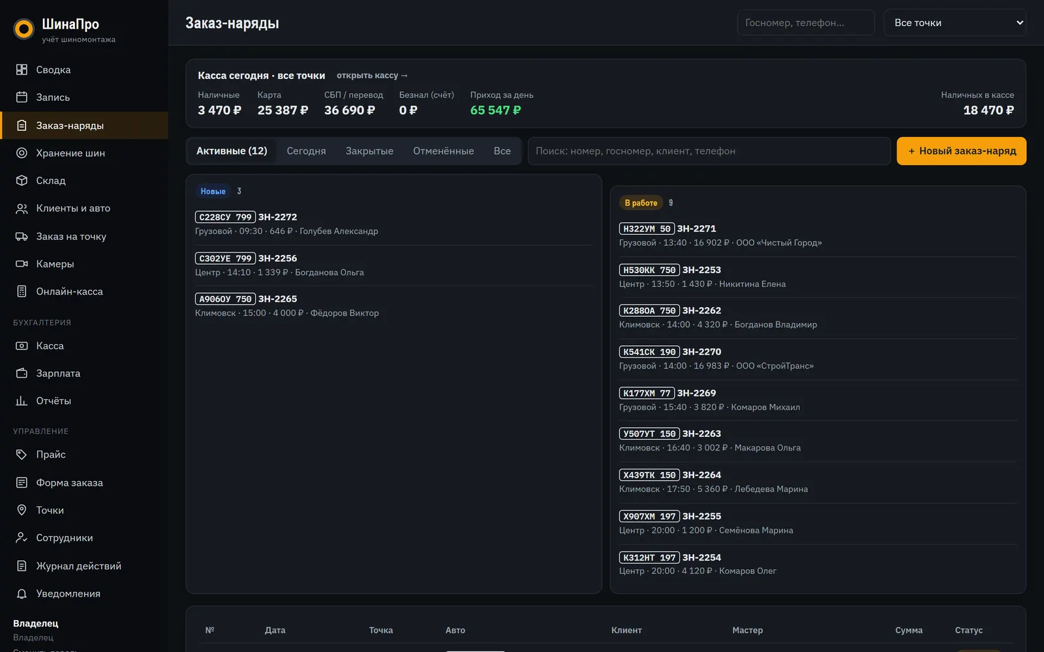Click the Прайс tag icon
Screen dimensions: 1044x652
(x=22, y=454)
